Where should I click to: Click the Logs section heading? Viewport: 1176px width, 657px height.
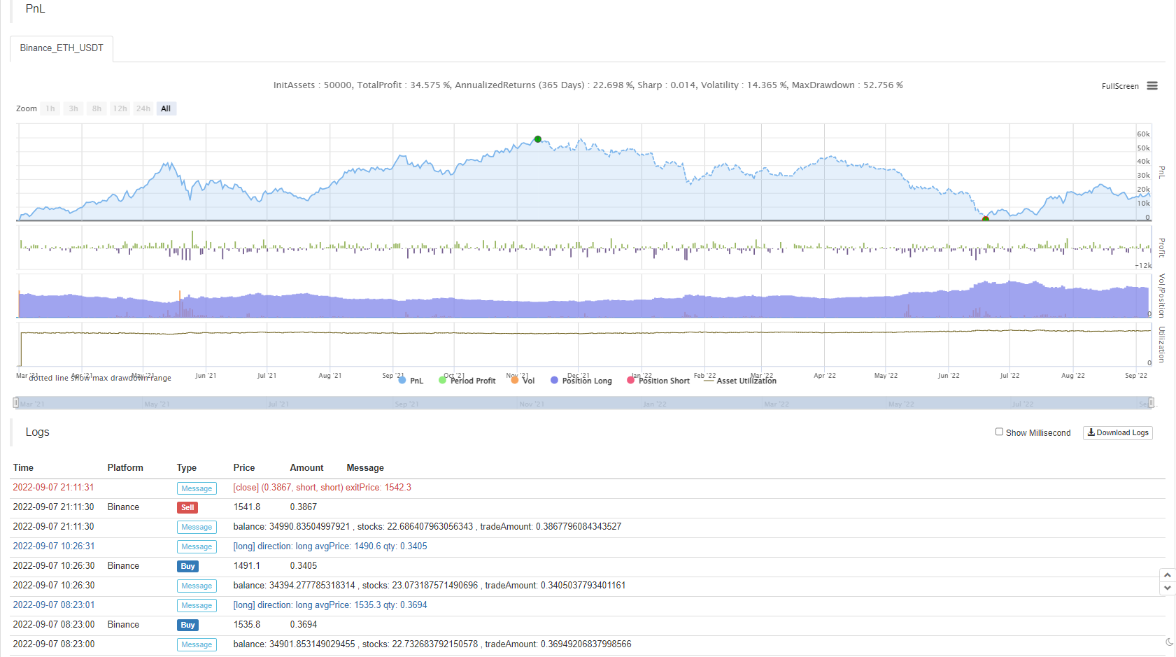pyautogui.click(x=38, y=432)
